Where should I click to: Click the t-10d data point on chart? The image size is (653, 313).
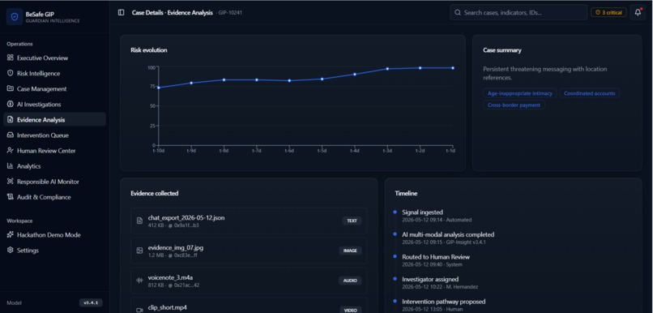159,88
